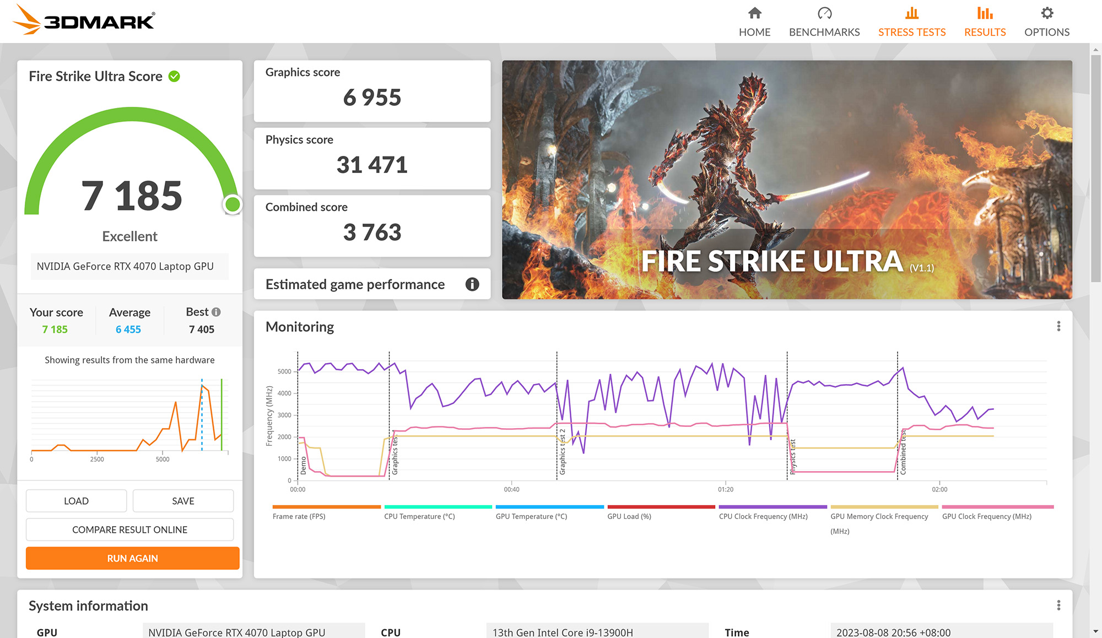
Task: Click the green validated checkmark icon
Action: click(174, 76)
